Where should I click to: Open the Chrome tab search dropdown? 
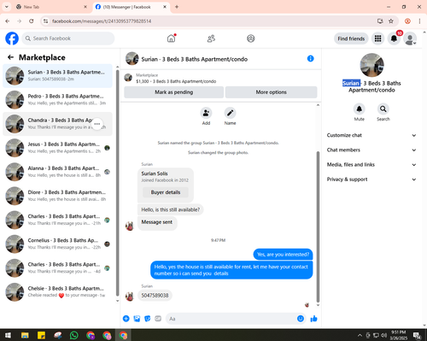coord(7,7)
